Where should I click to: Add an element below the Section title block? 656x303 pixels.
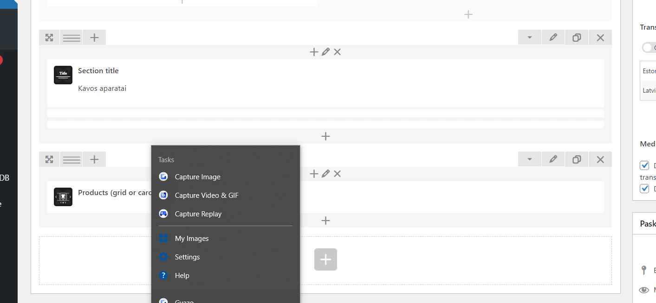[x=325, y=136]
